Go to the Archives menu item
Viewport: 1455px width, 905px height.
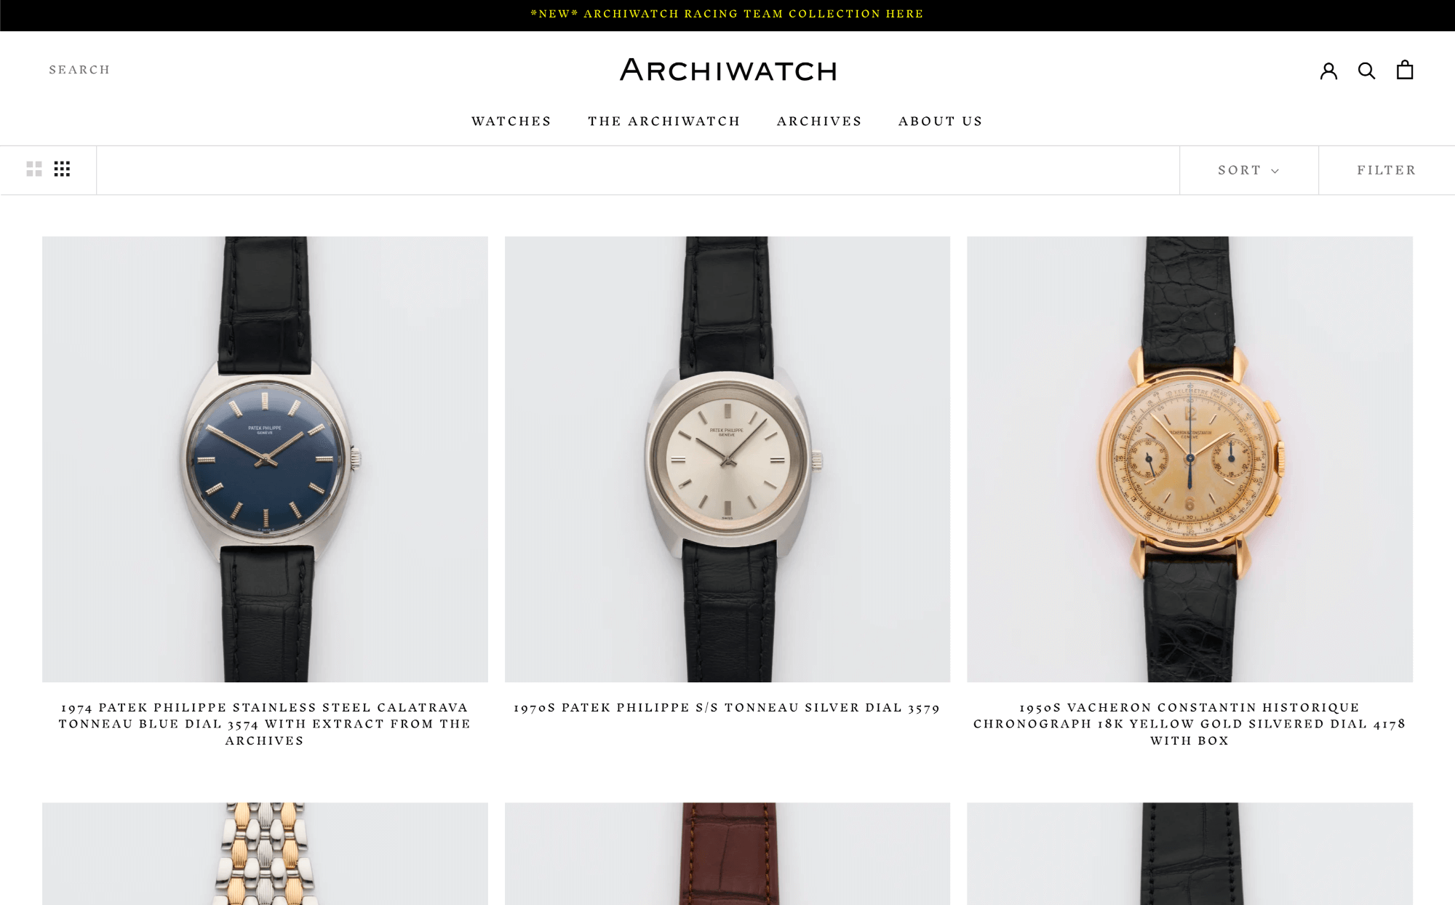819,121
